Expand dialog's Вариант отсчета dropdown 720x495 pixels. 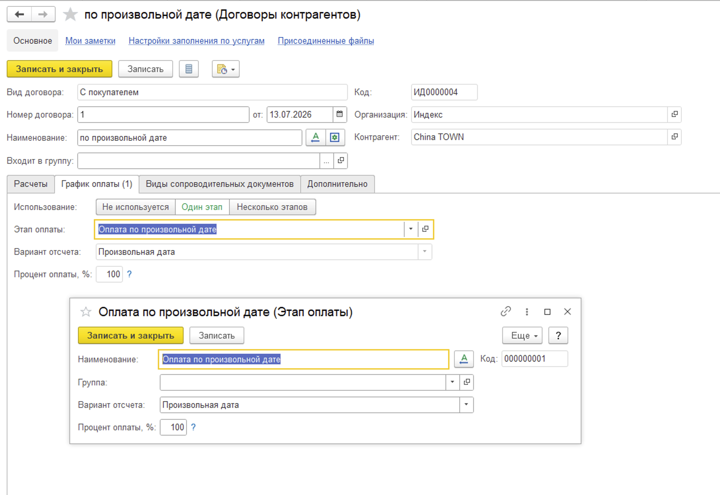[x=466, y=405]
